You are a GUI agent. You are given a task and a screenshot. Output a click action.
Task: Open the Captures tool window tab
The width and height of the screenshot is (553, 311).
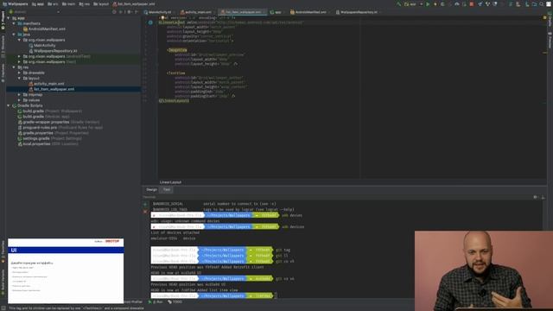(3, 73)
